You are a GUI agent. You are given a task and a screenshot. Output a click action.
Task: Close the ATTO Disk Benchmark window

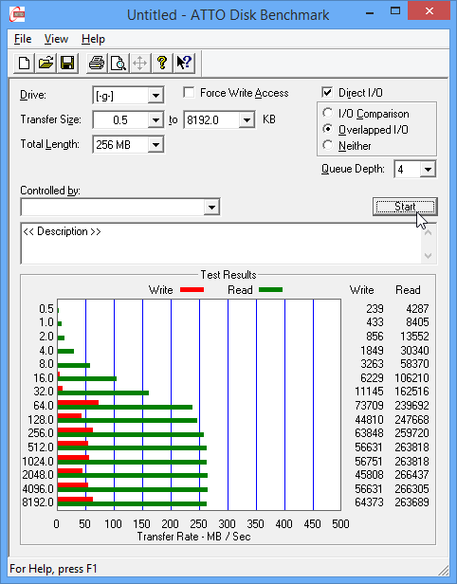point(430,11)
